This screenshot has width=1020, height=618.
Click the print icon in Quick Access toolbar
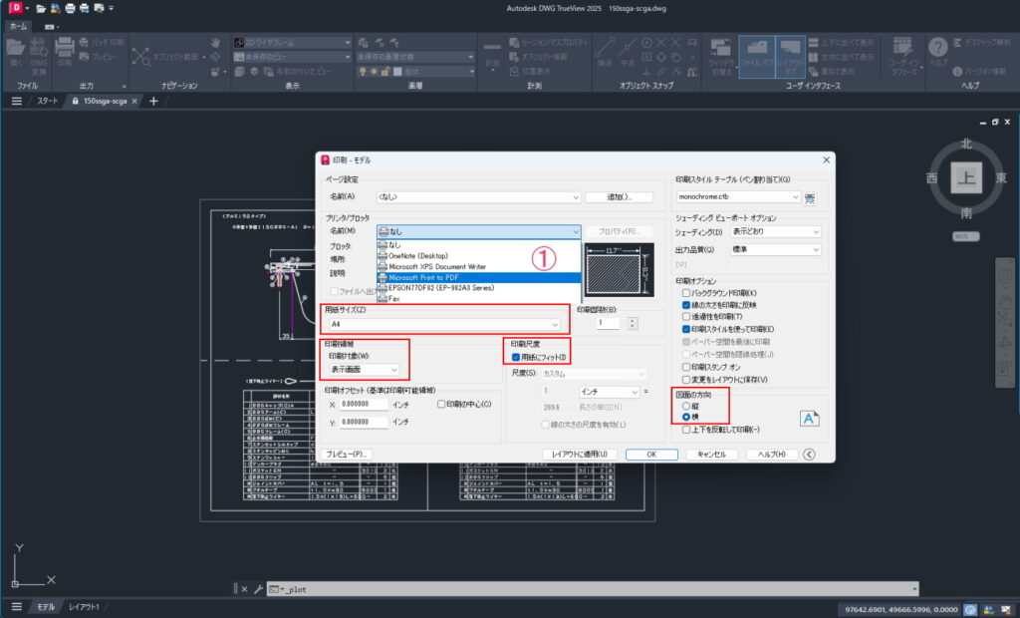click(70, 8)
